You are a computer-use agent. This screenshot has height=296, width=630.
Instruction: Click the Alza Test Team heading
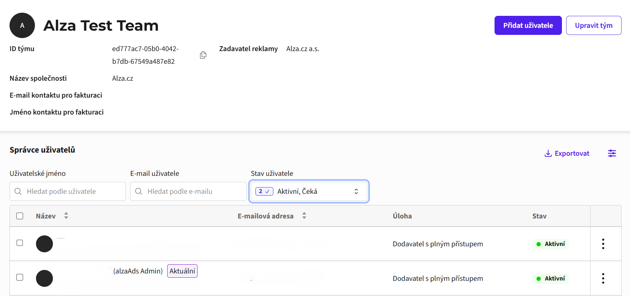(x=101, y=25)
